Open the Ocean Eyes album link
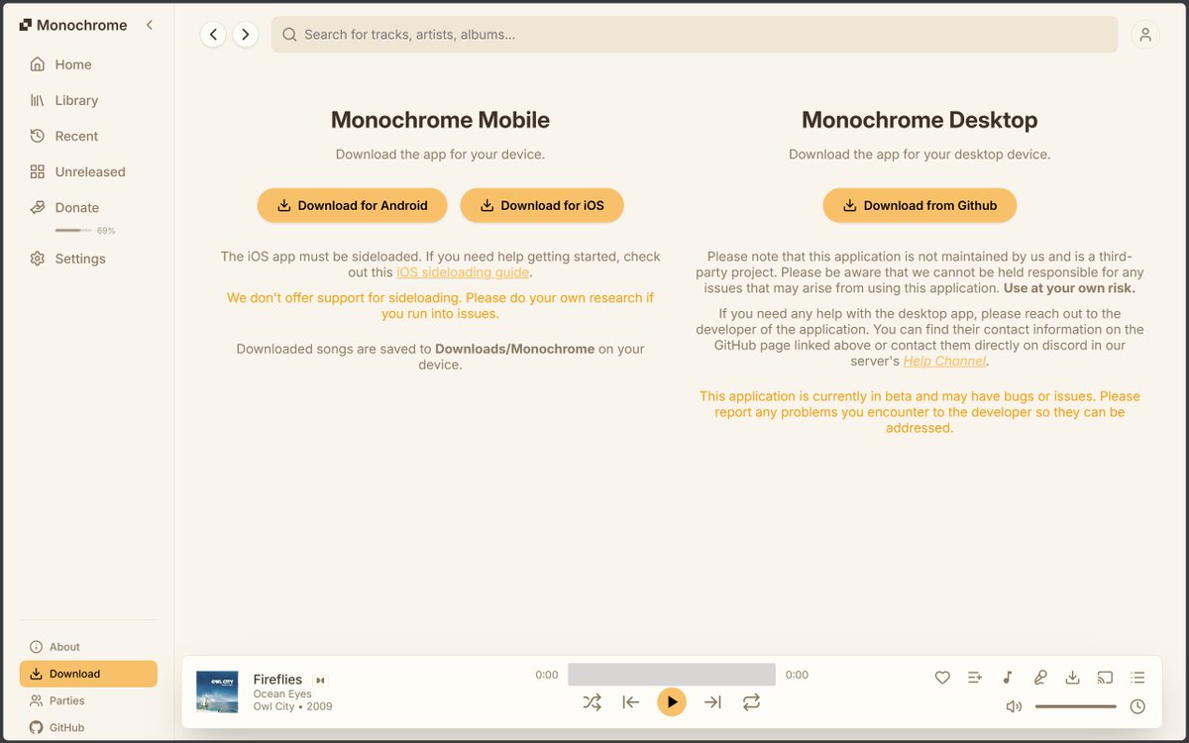This screenshot has height=743, width=1189. (x=282, y=694)
